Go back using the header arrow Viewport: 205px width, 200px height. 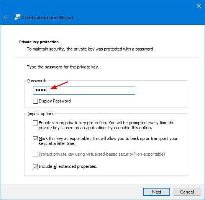point(6,17)
